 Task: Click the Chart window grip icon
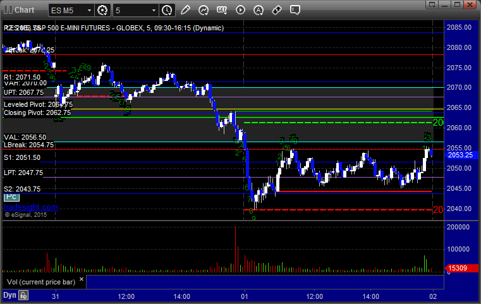[8, 10]
